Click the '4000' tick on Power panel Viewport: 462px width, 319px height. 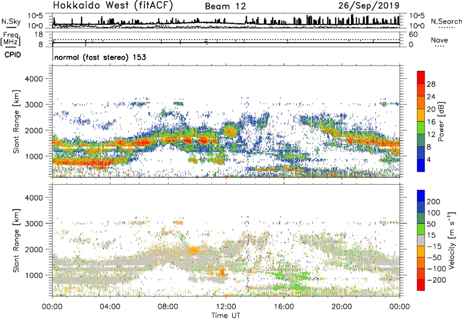[x=33, y=79]
